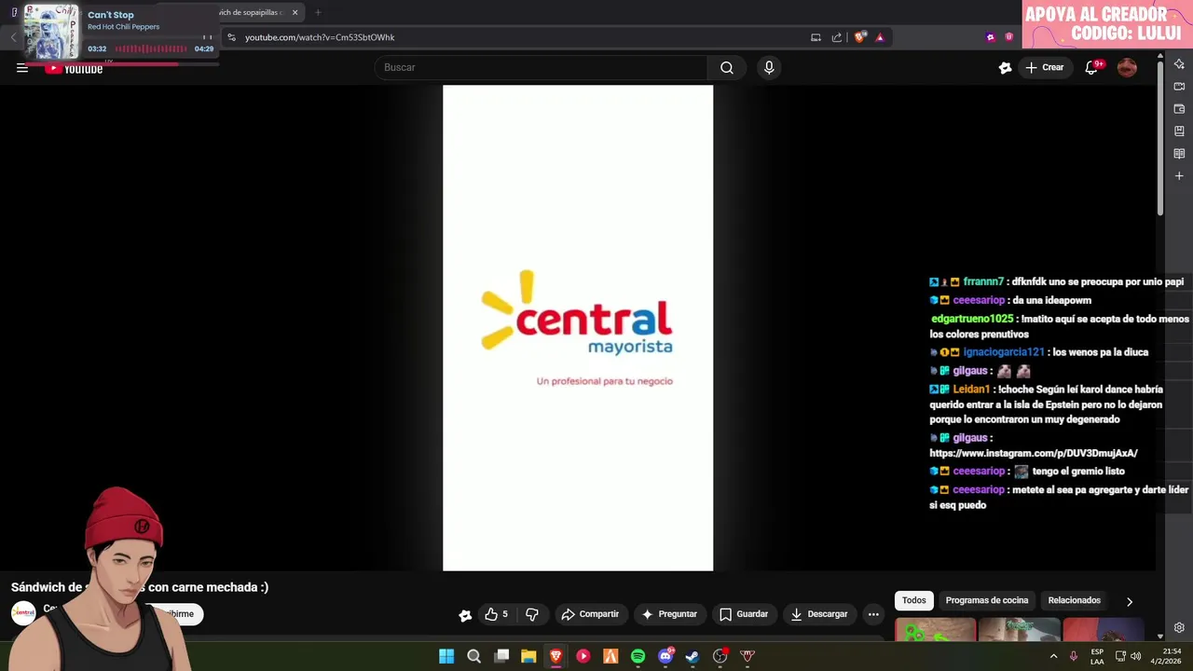The height and width of the screenshot is (671, 1193).
Task: Open the Brave Rewards triangle icon
Action: click(x=879, y=37)
